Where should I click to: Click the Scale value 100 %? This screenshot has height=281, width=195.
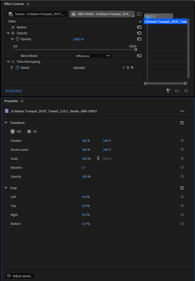pos(86,159)
